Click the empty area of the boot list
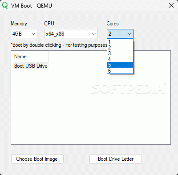Image resolution: width=178 pixels, height=175 pixels. pyautogui.click(x=90, y=113)
